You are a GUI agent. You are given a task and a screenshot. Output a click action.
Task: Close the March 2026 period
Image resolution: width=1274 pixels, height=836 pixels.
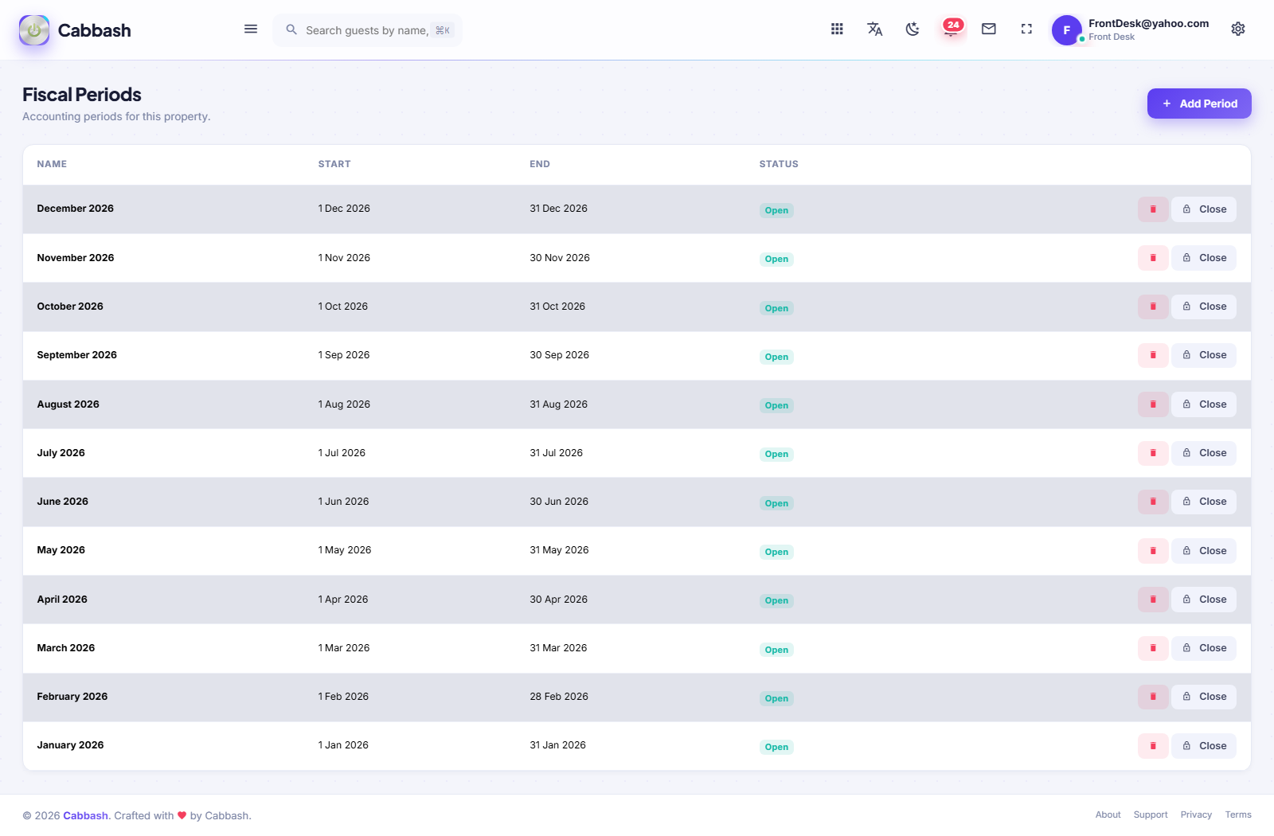(x=1204, y=648)
